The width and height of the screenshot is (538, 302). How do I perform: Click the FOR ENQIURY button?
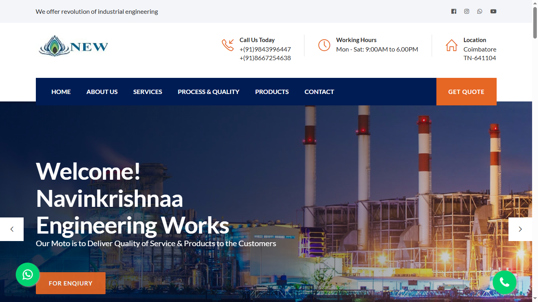click(x=70, y=283)
